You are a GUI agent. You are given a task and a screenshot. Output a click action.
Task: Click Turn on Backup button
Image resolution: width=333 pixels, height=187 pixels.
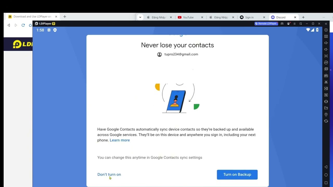pyautogui.click(x=237, y=175)
